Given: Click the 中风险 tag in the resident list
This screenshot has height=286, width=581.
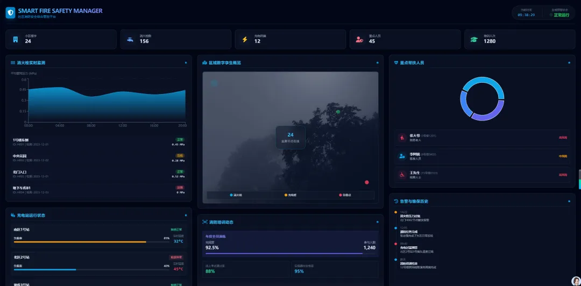Looking at the screenshot, I should click(563, 156).
